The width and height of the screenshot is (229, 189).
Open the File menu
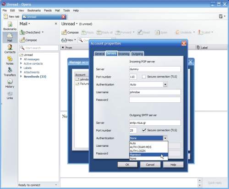(x=5, y=11)
